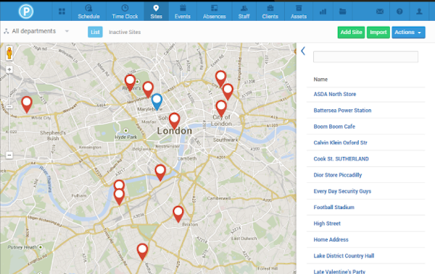Open Battersea Power Station site
Screen dimensions: 435x274
pyautogui.click(x=342, y=111)
